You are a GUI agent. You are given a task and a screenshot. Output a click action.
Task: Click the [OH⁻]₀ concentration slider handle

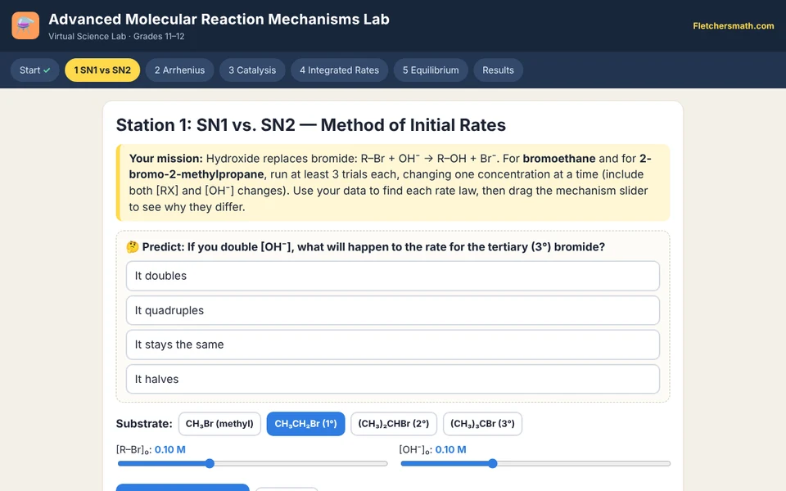tap(493, 463)
